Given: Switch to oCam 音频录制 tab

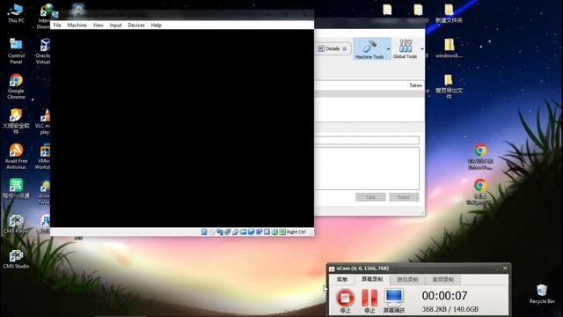Looking at the screenshot, I should tap(443, 279).
